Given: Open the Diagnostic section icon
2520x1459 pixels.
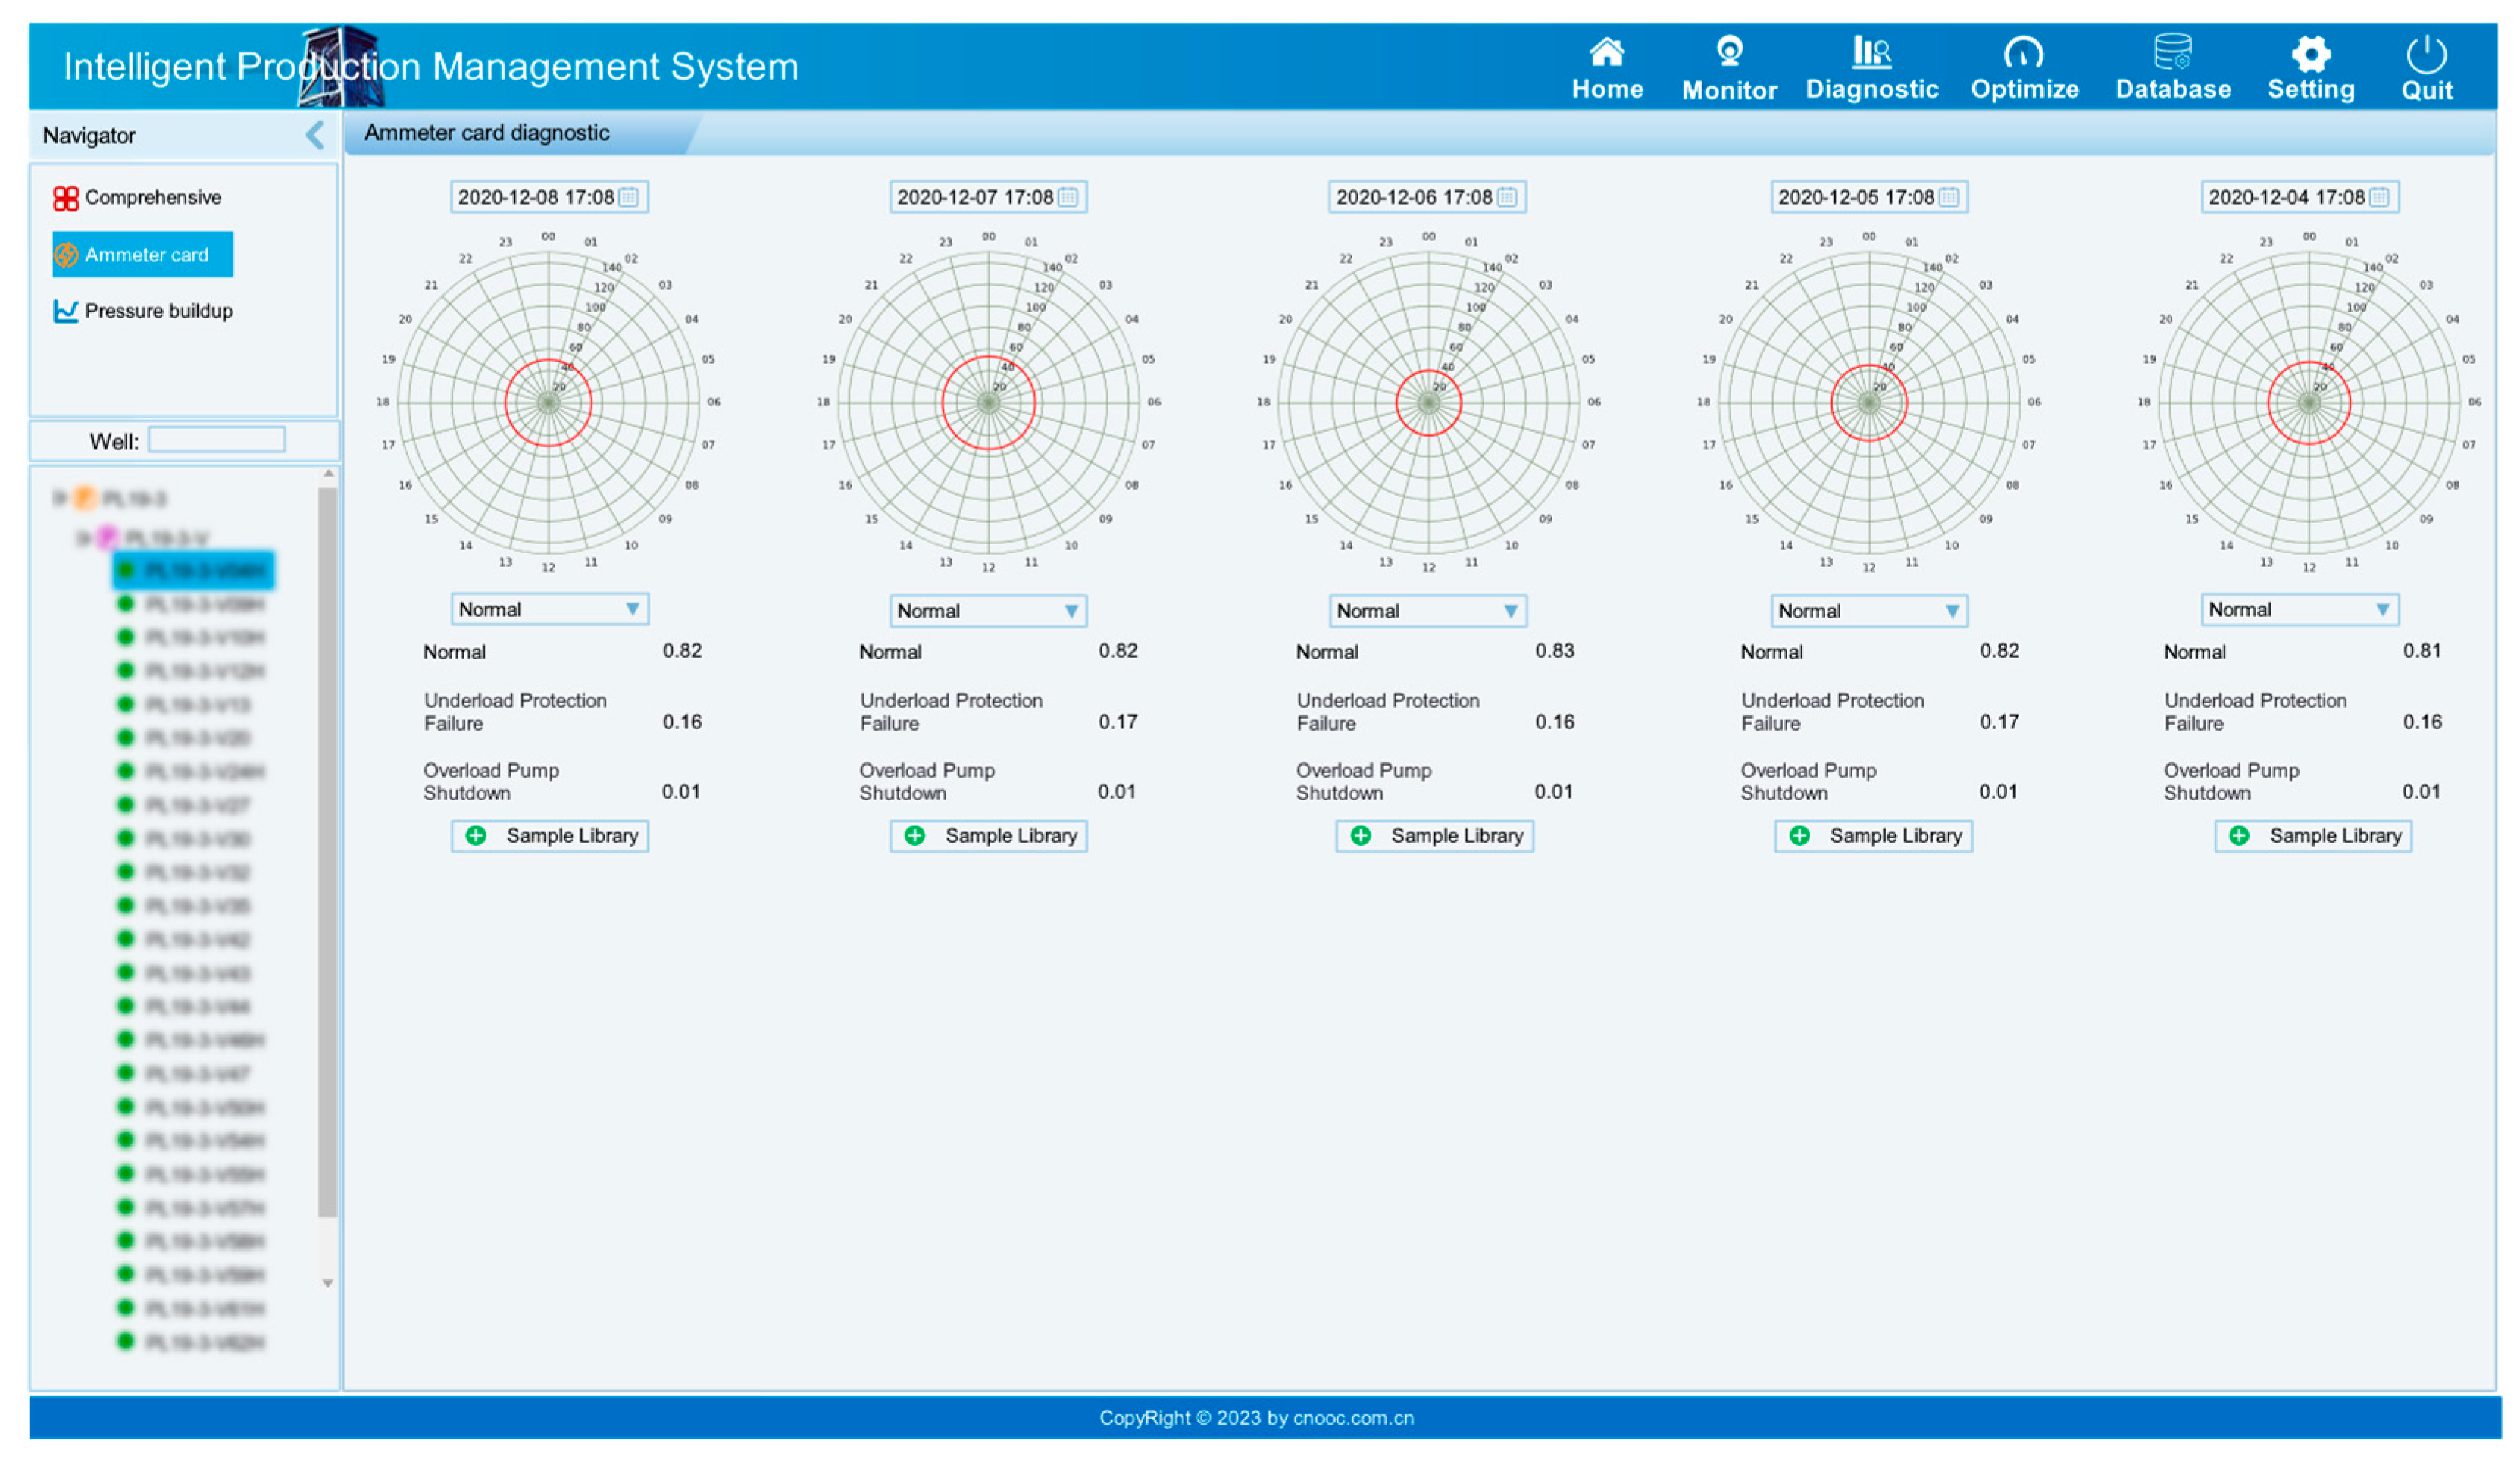Looking at the screenshot, I should [1872, 51].
